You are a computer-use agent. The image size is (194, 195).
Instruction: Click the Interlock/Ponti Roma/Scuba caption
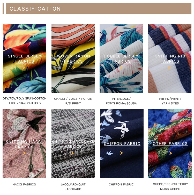point(121,101)
